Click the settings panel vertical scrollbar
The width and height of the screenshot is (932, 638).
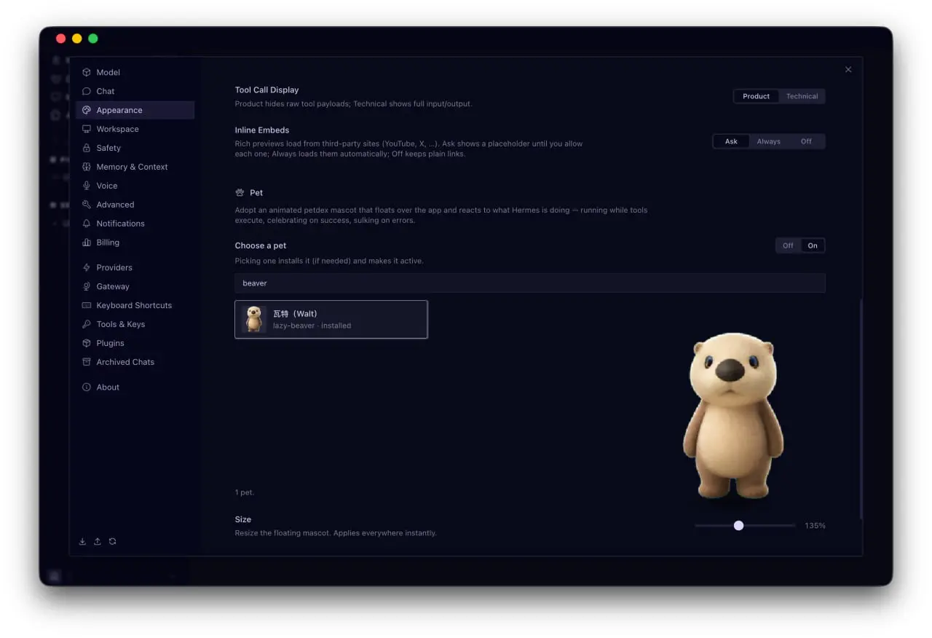coord(861,408)
